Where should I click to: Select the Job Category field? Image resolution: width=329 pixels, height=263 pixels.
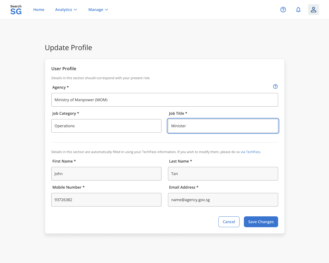point(106,126)
